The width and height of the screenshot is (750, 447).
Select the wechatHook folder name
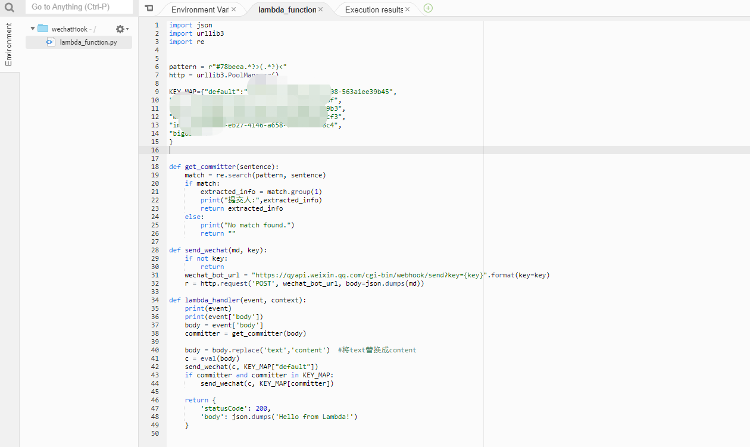(x=70, y=29)
